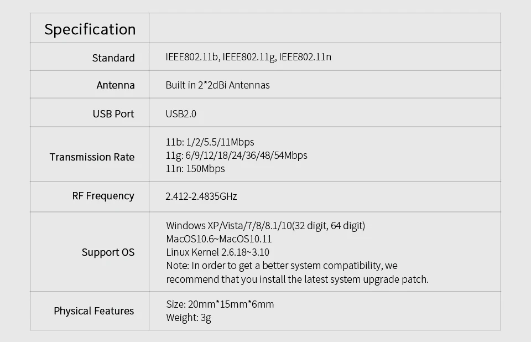Select the RF Frequency label

tap(103, 196)
